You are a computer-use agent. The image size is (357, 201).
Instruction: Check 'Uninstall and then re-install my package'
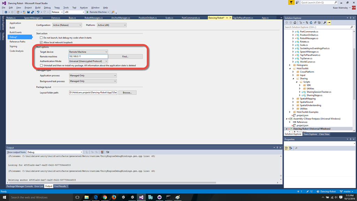[x=41, y=65]
